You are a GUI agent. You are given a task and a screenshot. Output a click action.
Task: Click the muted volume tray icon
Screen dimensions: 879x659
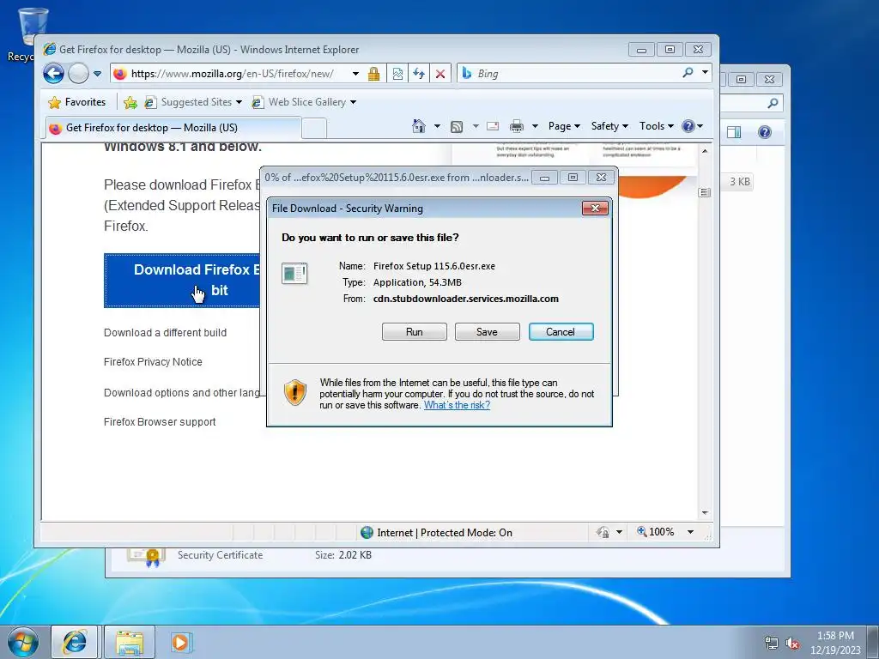click(792, 644)
